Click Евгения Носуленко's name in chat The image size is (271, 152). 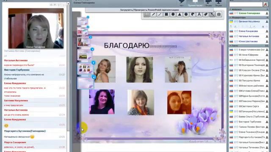point(16,100)
